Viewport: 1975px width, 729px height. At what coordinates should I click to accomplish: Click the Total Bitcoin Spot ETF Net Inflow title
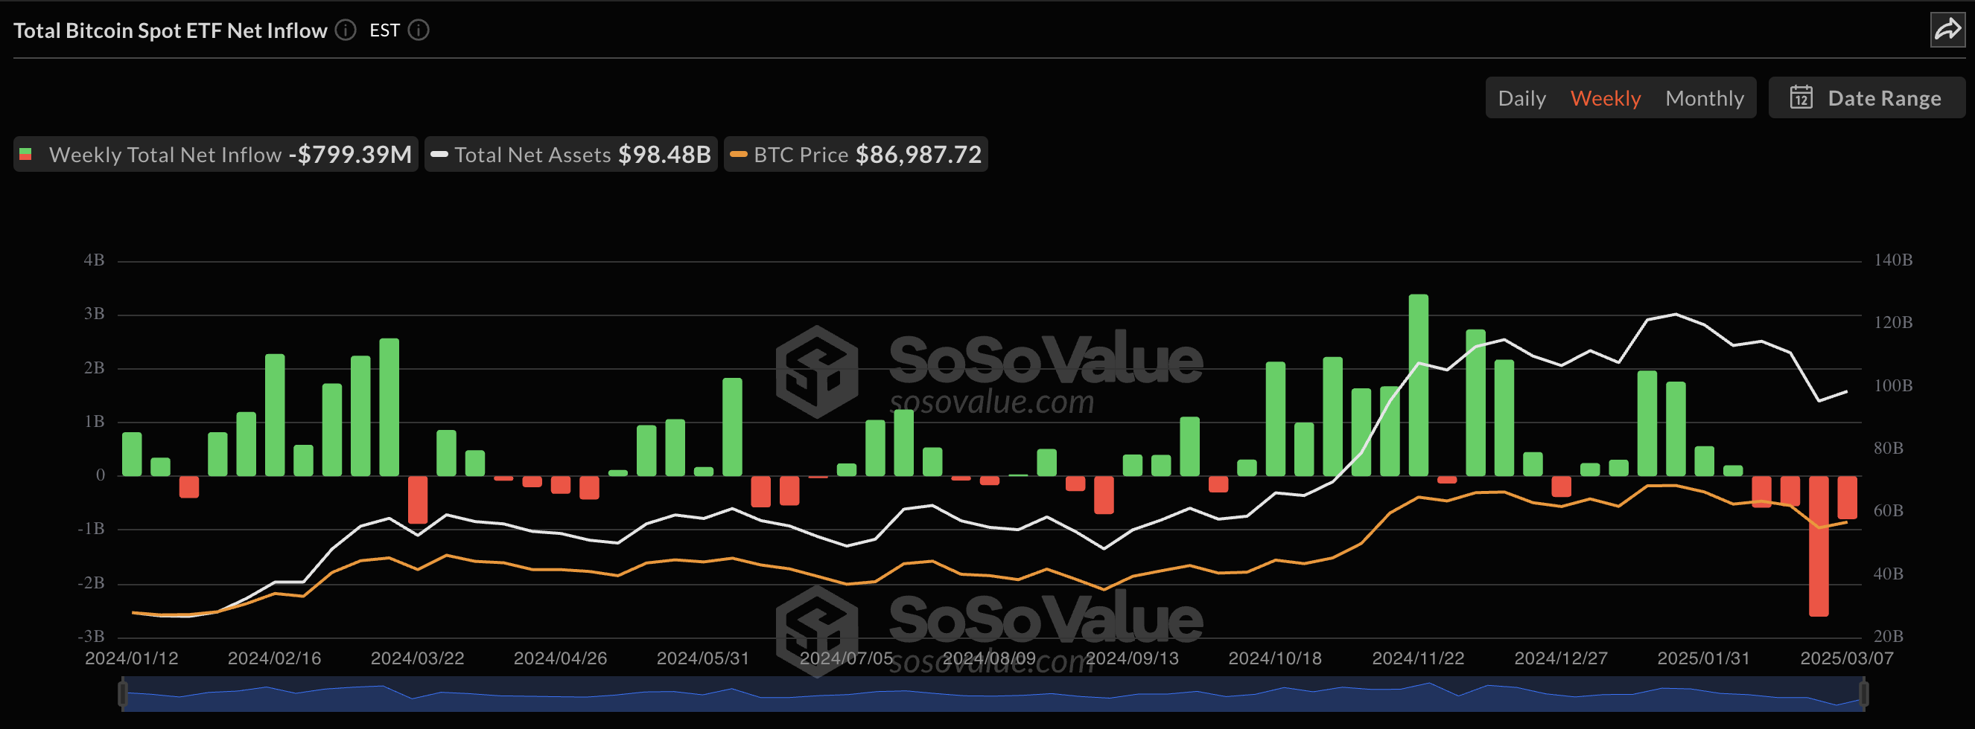point(171,30)
